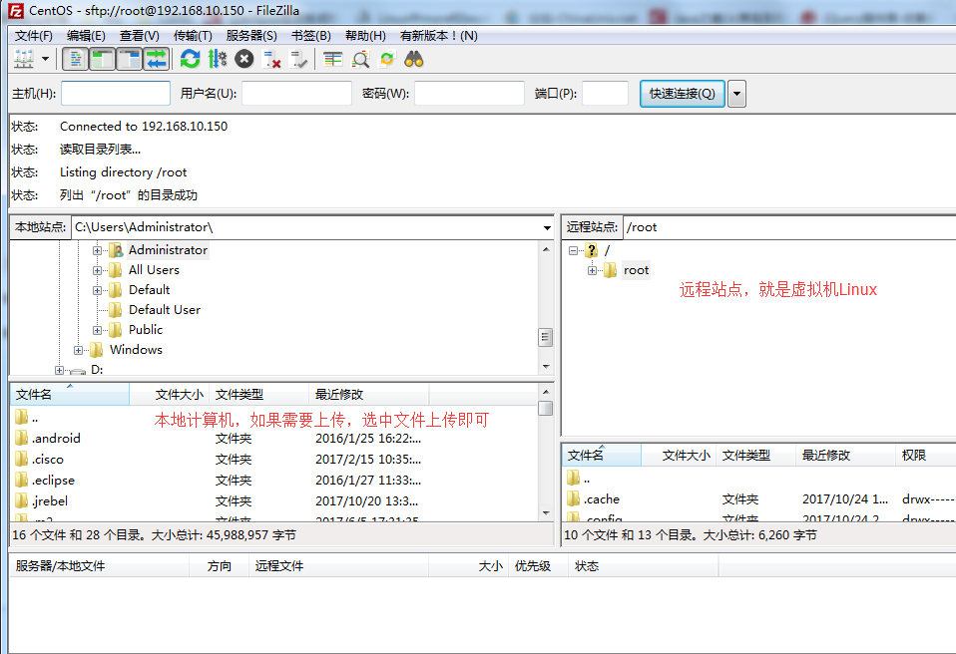Sort remote files by 权限 column
This screenshot has width=956, height=654.
[x=925, y=455]
